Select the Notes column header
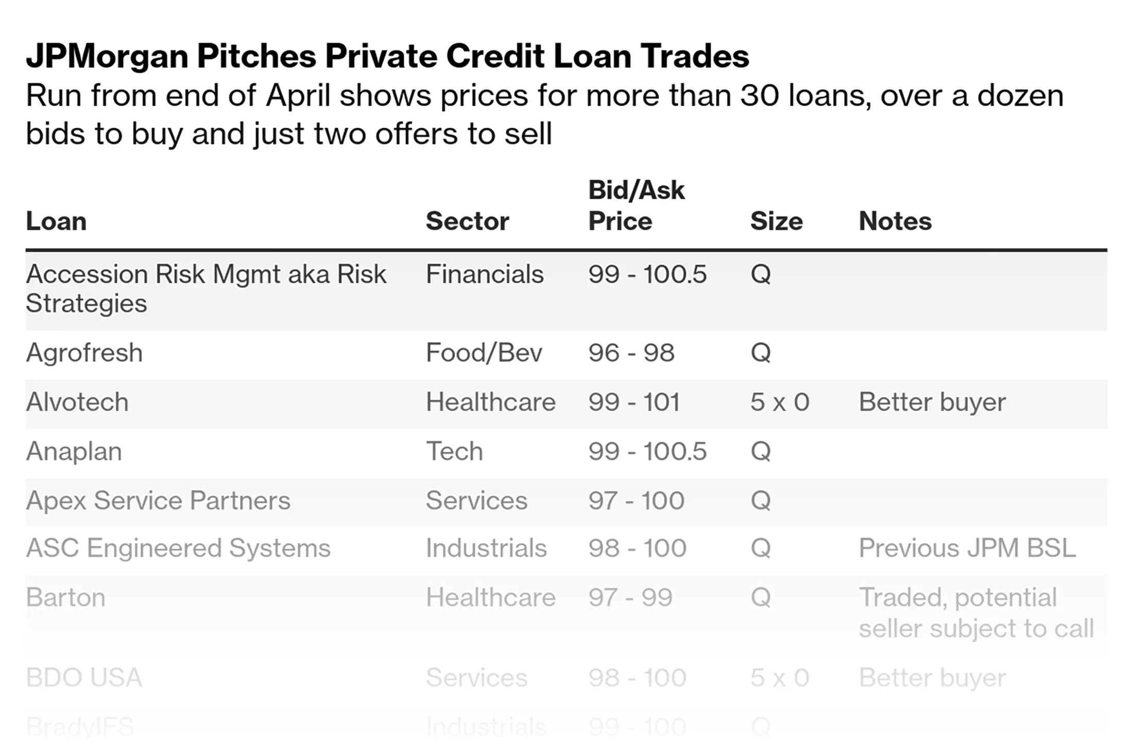This screenshot has width=1133, height=755. point(895,221)
